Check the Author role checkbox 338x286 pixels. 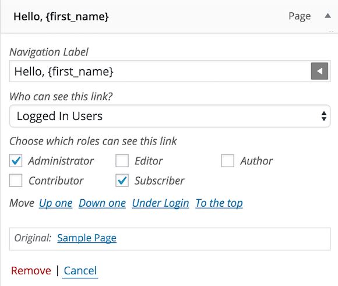[x=227, y=161]
